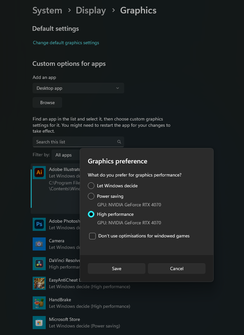The height and width of the screenshot is (335, 244).
Task: Go to the Display breadcrumb
Action: coord(91,10)
